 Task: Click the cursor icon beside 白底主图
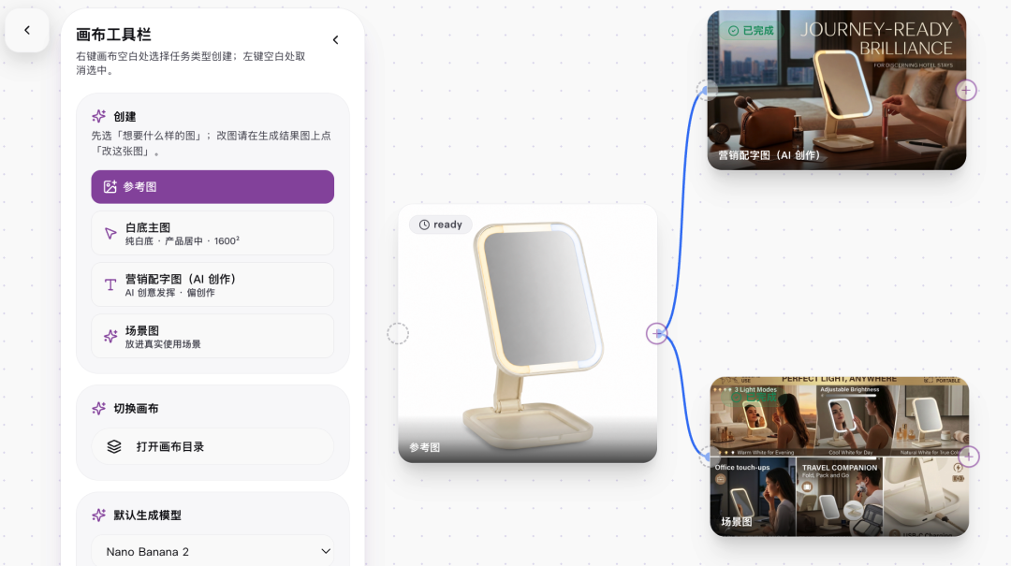click(x=110, y=233)
